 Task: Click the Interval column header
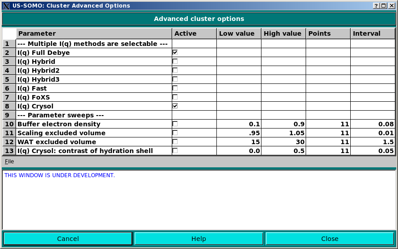pyautogui.click(x=373, y=33)
